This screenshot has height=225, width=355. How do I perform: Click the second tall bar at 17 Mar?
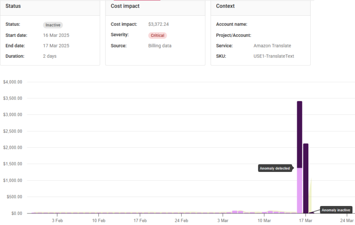coord(306,178)
